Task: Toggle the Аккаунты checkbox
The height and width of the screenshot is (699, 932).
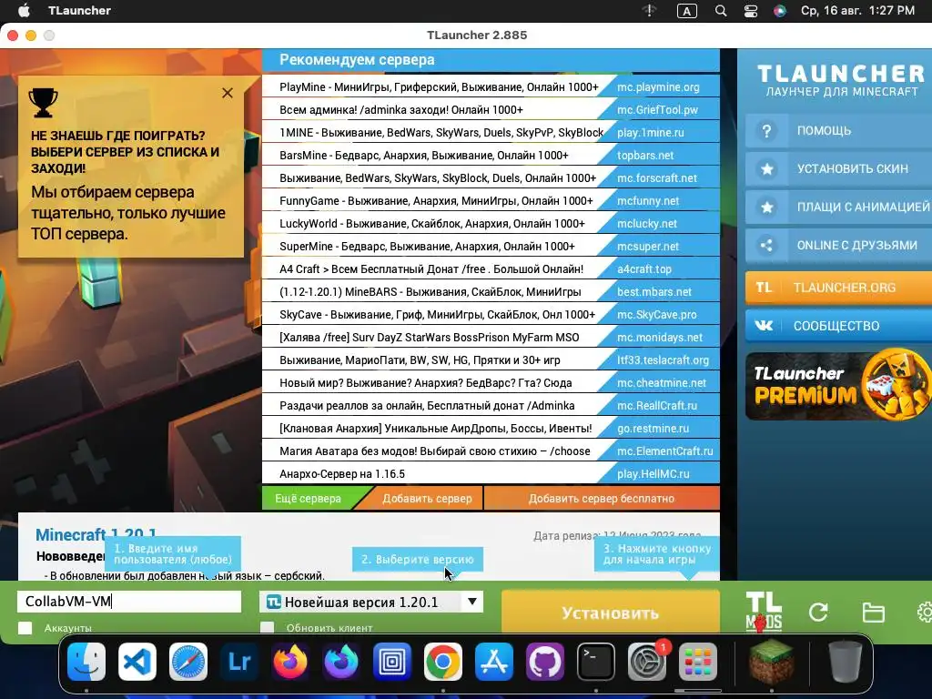Action: pos(25,628)
